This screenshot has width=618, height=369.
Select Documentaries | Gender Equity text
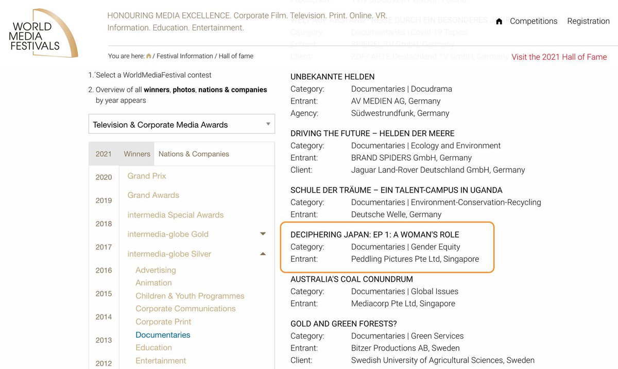point(406,247)
